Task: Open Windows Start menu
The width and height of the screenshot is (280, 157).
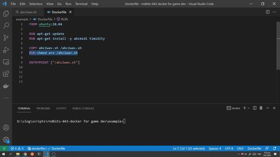Action: (x=3, y=154)
